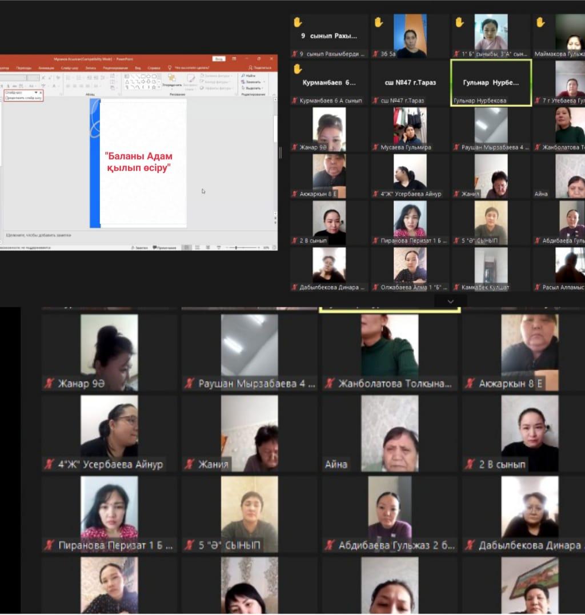Click muted mic icon beside Олжабаева Алма
The height and width of the screenshot is (615, 585).
375,287
